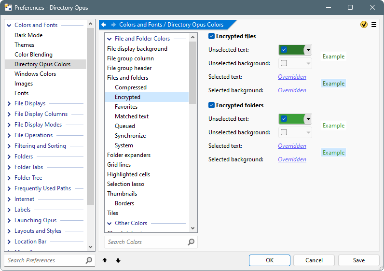Screen dimensions: 384x271
Task: Click the yellow checkmark icon at top right
Action: (x=364, y=25)
